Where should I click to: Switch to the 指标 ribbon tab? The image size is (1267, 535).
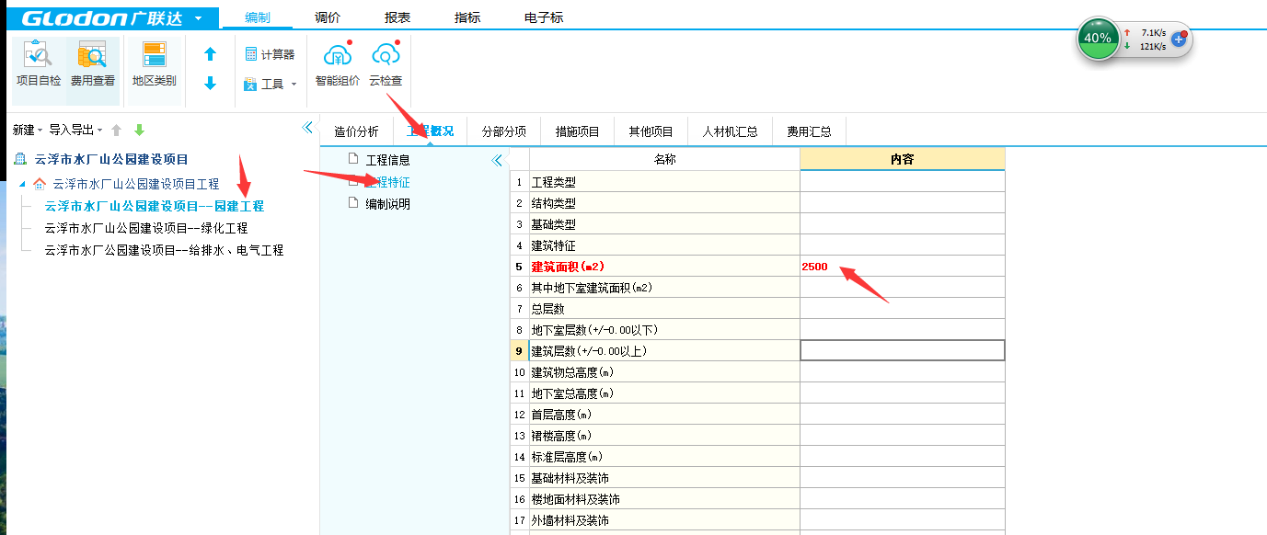467,17
